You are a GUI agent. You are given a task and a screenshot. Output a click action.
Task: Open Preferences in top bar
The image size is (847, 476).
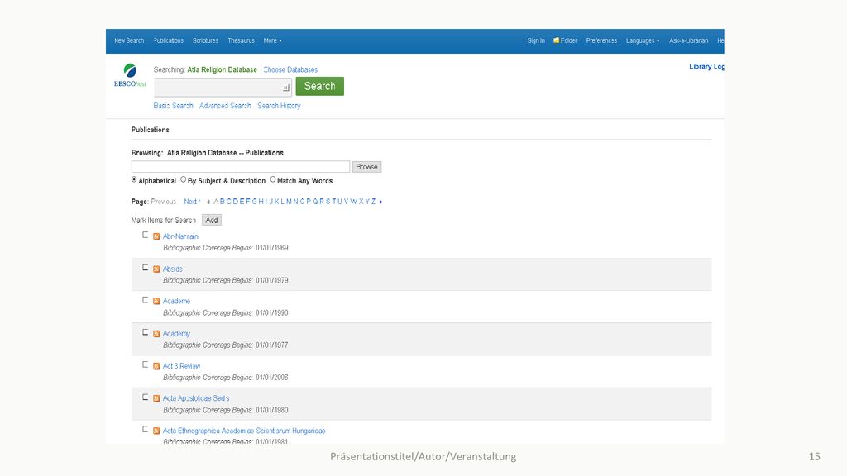point(601,40)
